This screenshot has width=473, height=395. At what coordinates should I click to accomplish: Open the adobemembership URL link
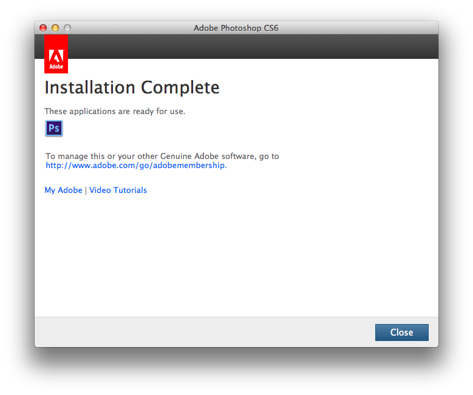point(135,165)
